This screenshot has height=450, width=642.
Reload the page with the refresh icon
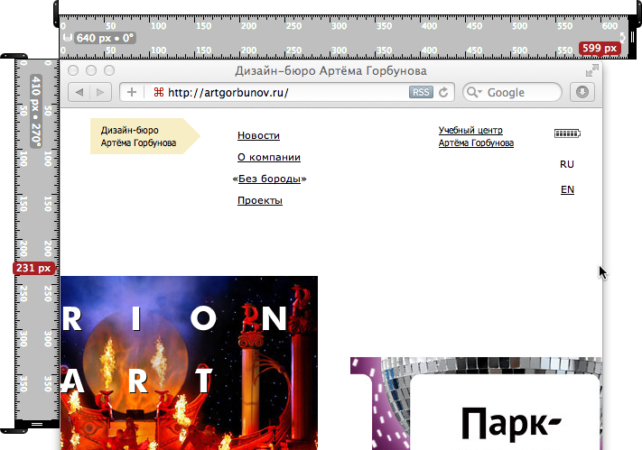pyautogui.click(x=443, y=92)
